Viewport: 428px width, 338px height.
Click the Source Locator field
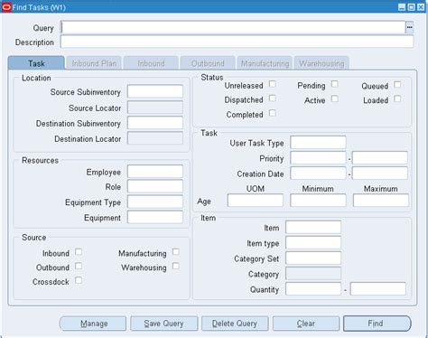point(155,108)
